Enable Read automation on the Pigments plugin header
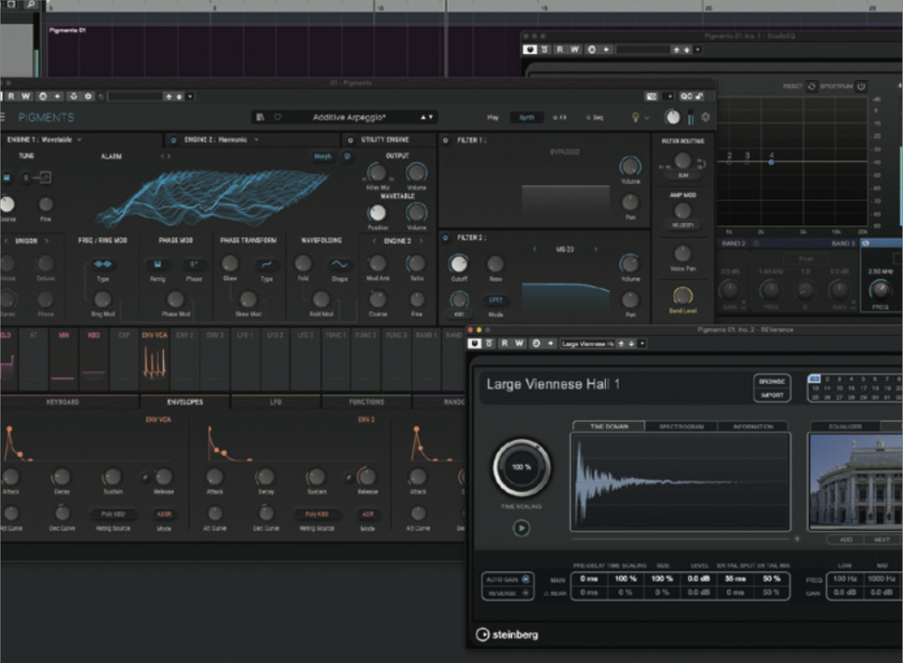This screenshot has height=663, width=903. click(x=10, y=96)
